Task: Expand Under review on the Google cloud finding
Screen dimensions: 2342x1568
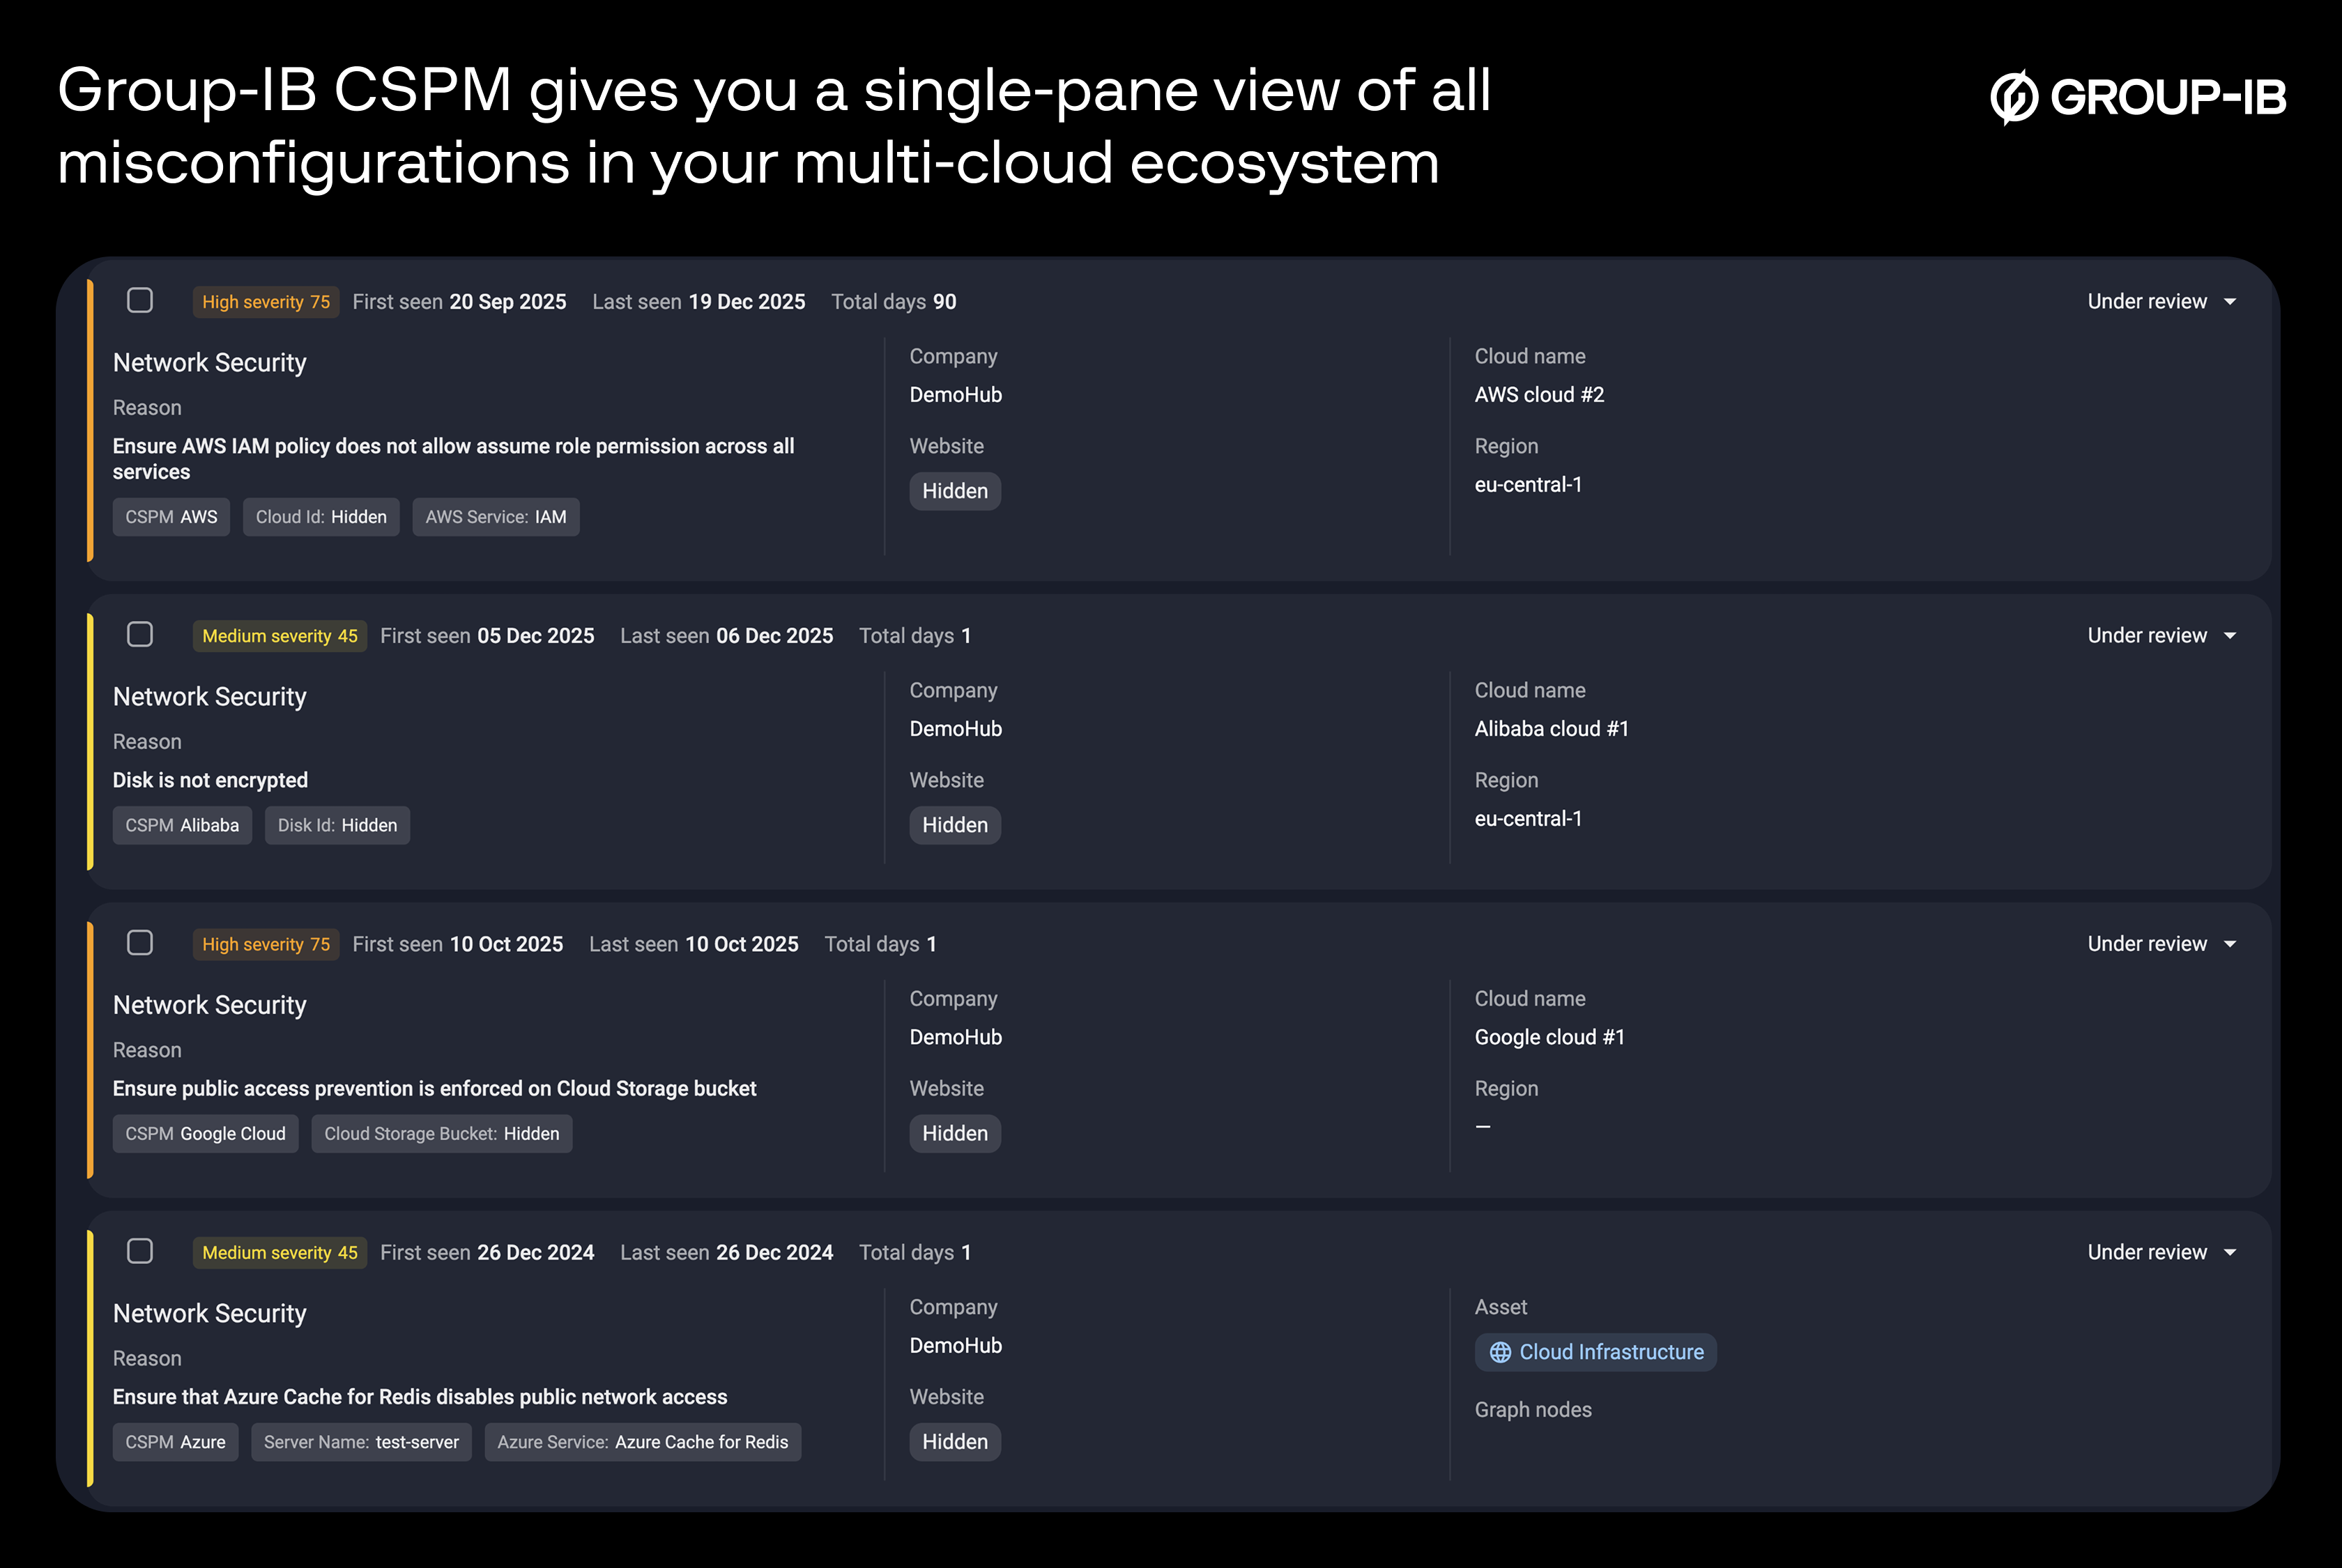Action: click(2161, 943)
